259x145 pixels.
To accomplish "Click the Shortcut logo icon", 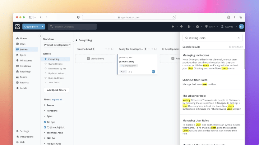I will tap(17, 27).
